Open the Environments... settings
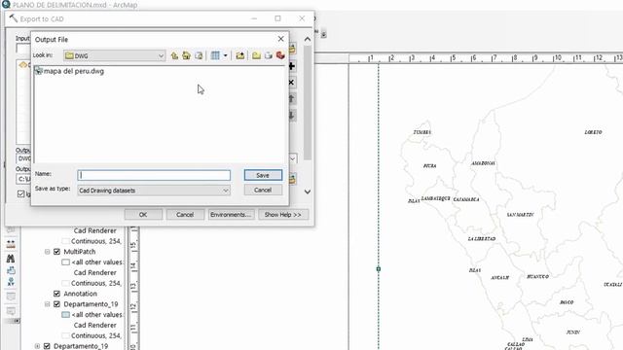This screenshot has width=623, height=350. click(232, 214)
